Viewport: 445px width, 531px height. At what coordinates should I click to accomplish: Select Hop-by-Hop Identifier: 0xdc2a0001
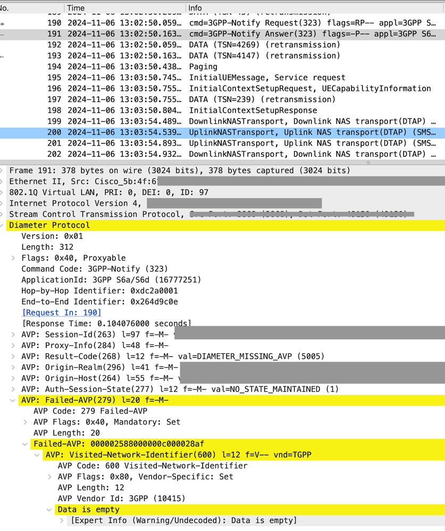(x=99, y=291)
